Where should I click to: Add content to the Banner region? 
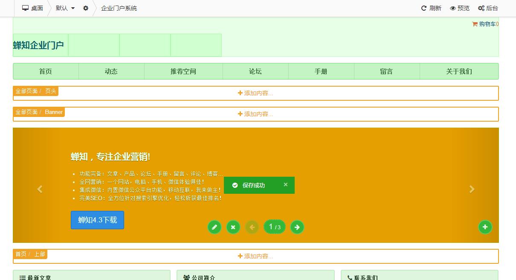point(255,114)
